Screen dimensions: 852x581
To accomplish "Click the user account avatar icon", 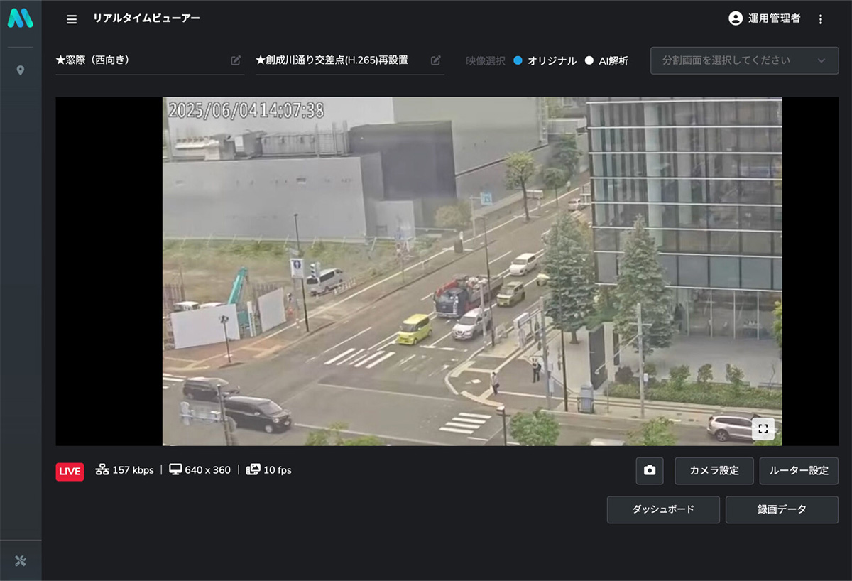I will [736, 18].
